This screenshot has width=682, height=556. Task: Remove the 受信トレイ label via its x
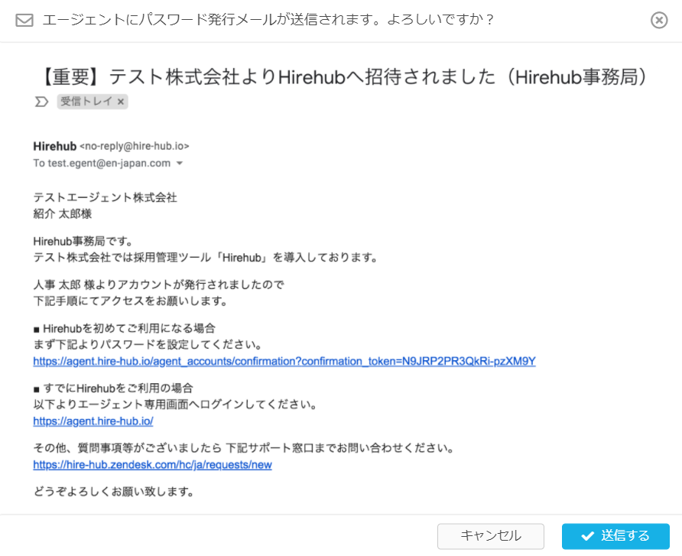(121, 102)
